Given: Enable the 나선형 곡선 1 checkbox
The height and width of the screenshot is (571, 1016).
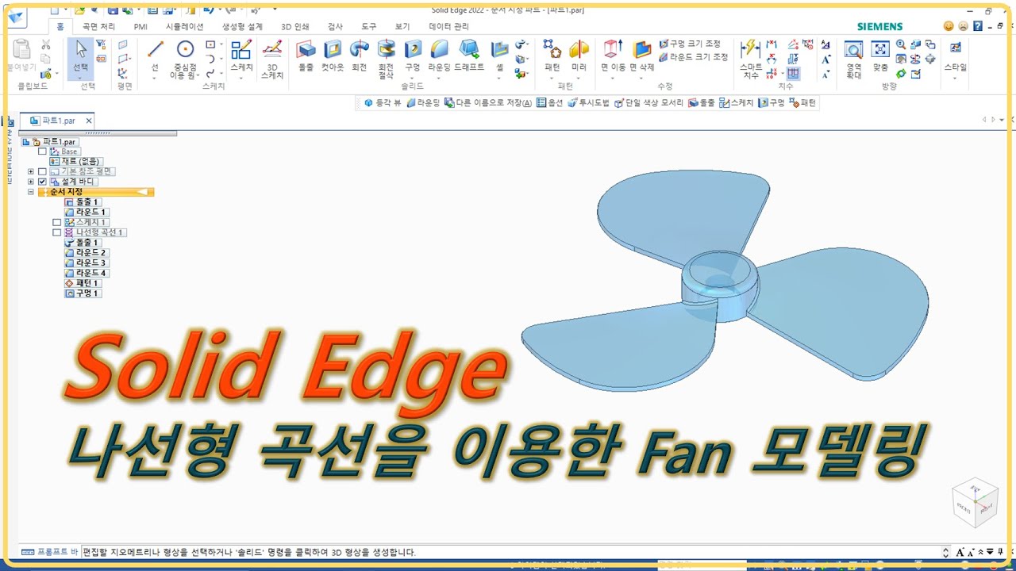Looking at the screenshot, I should coord(57,232).
